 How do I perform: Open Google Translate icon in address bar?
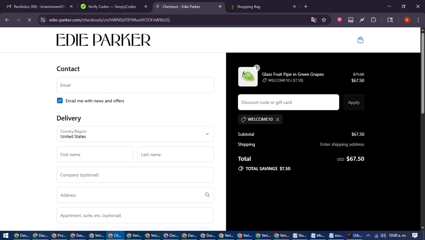click(314, 20)
